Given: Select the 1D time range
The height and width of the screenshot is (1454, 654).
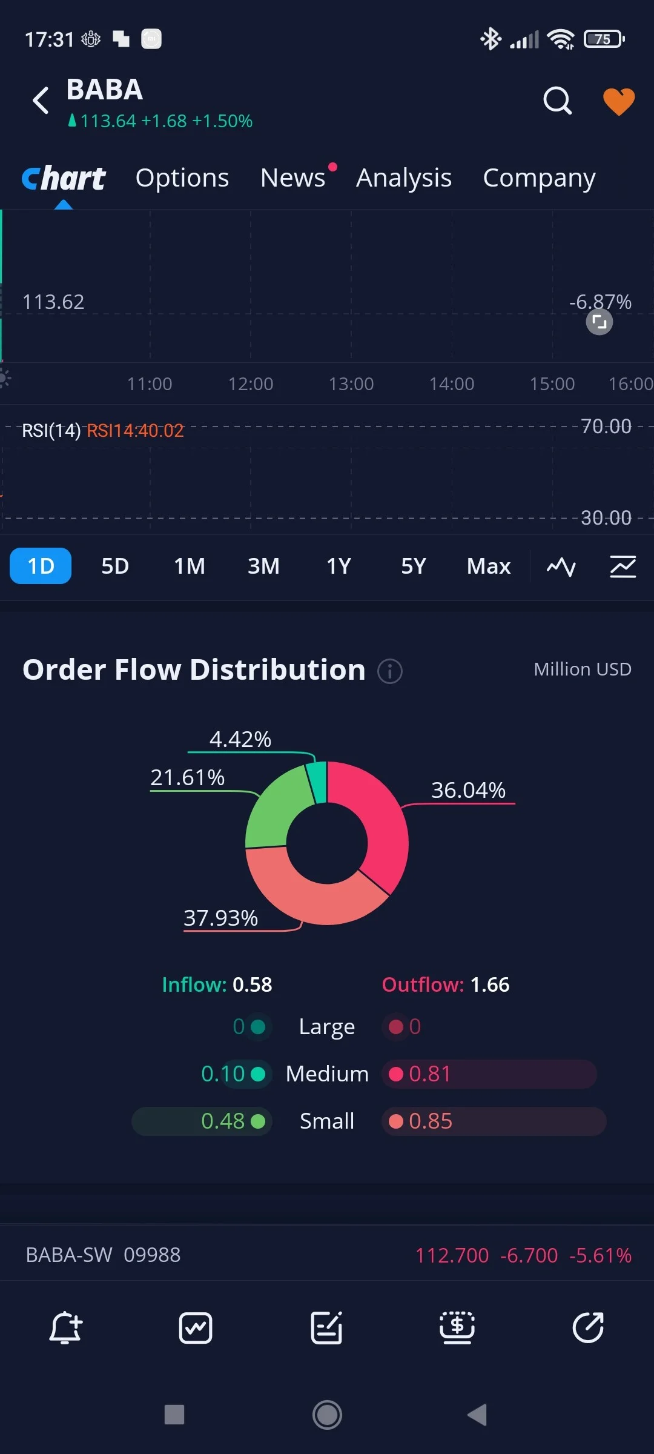Looking at the screenshot, I should tap(41, 566).
